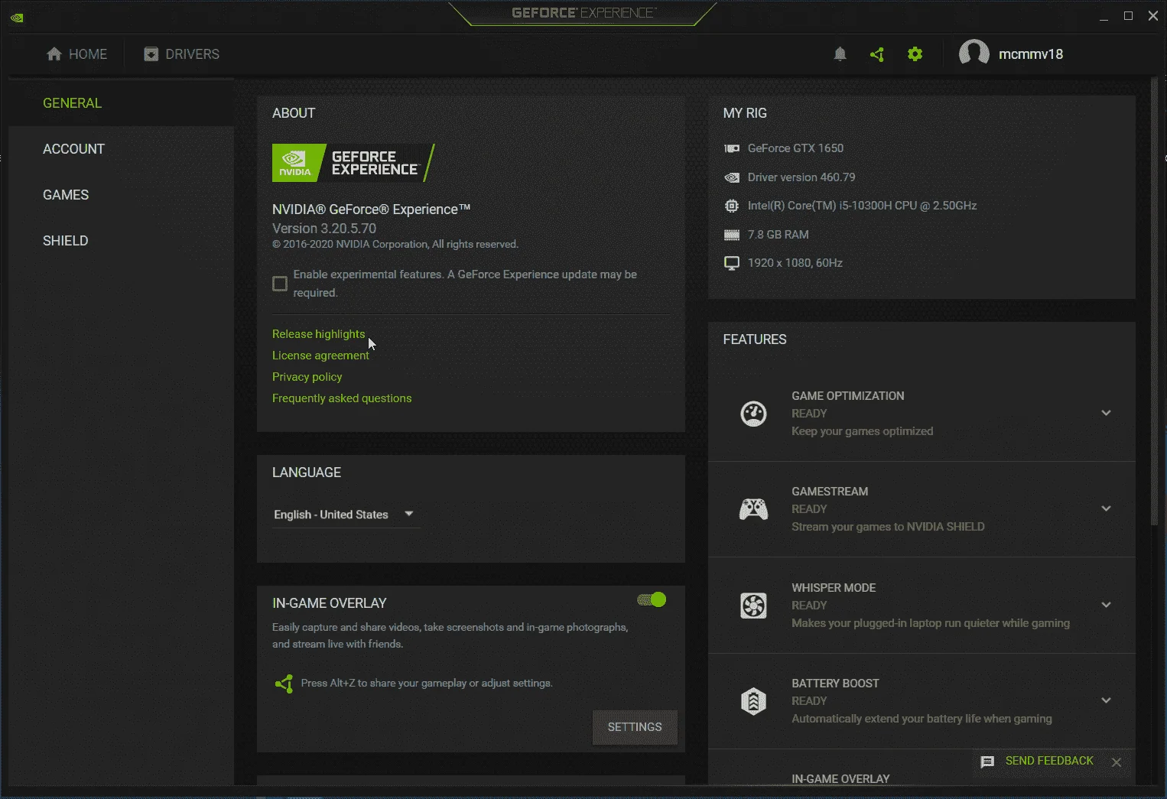Enable experimental features checkbox
Image resolution: width=1167 pixels, height=799 pixels.
280,284
